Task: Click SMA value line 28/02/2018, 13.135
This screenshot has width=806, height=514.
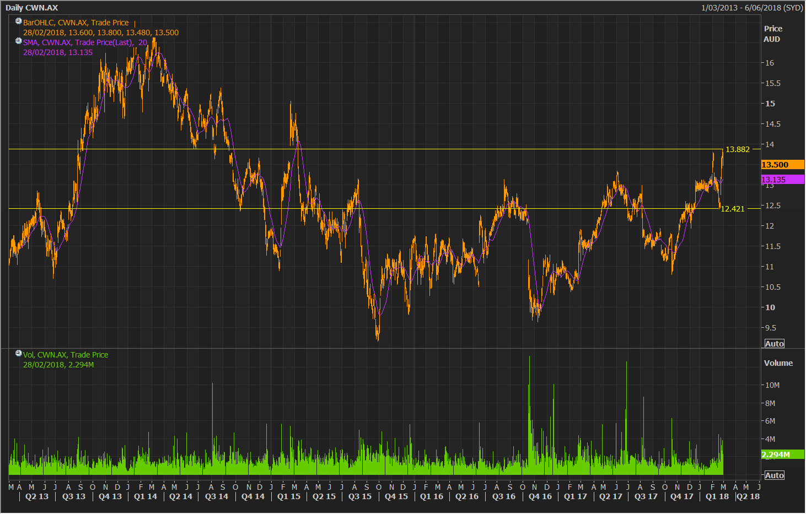Action: [x=58, y=52]
